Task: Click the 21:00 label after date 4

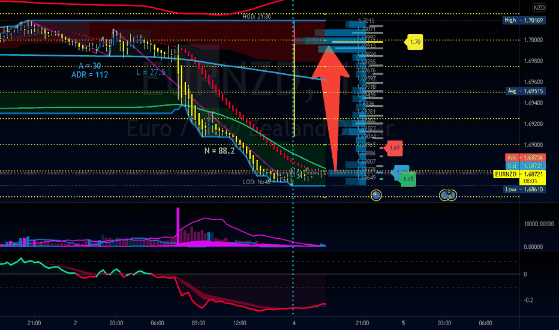Action: tap(362, 323)
